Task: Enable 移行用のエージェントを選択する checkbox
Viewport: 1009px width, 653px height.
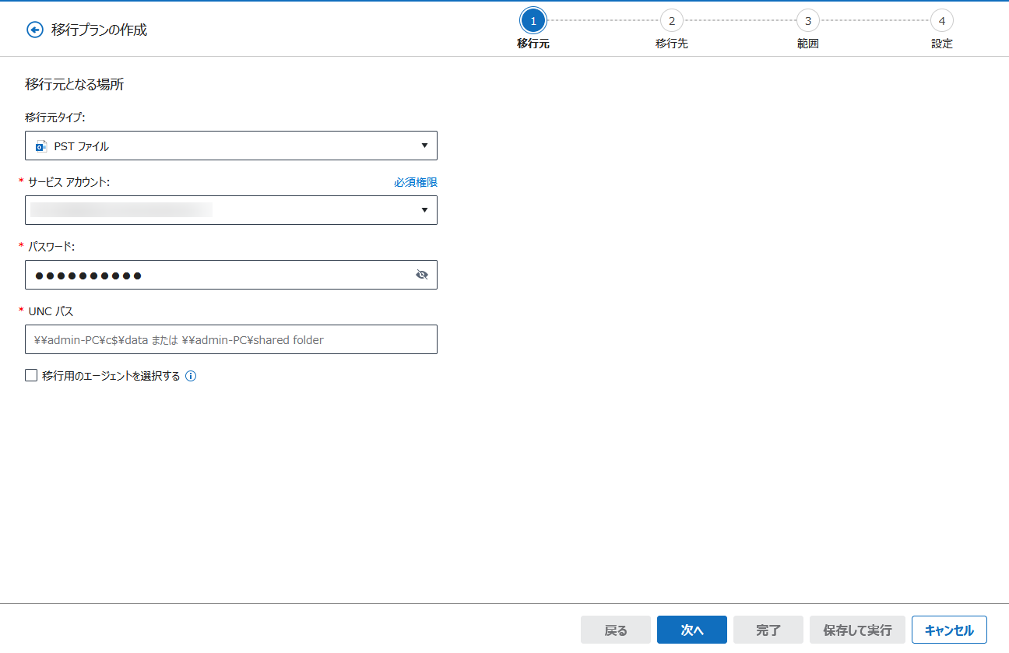Action: coord(31,376)
